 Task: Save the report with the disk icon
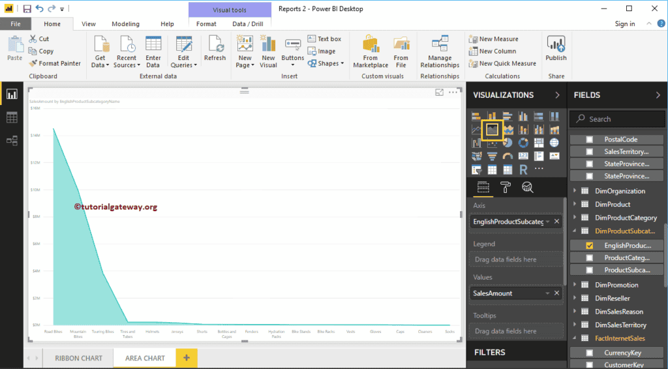pyautogui.click(x=27, y=8)
